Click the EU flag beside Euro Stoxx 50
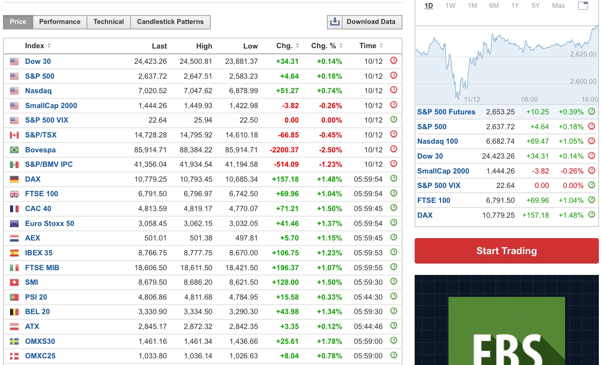 tap(14, 224)
